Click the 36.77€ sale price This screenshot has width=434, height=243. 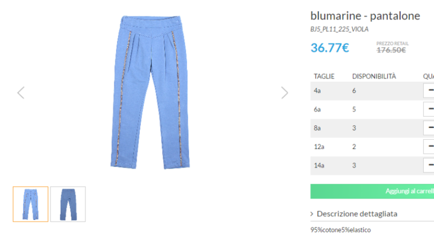[330, 48]
